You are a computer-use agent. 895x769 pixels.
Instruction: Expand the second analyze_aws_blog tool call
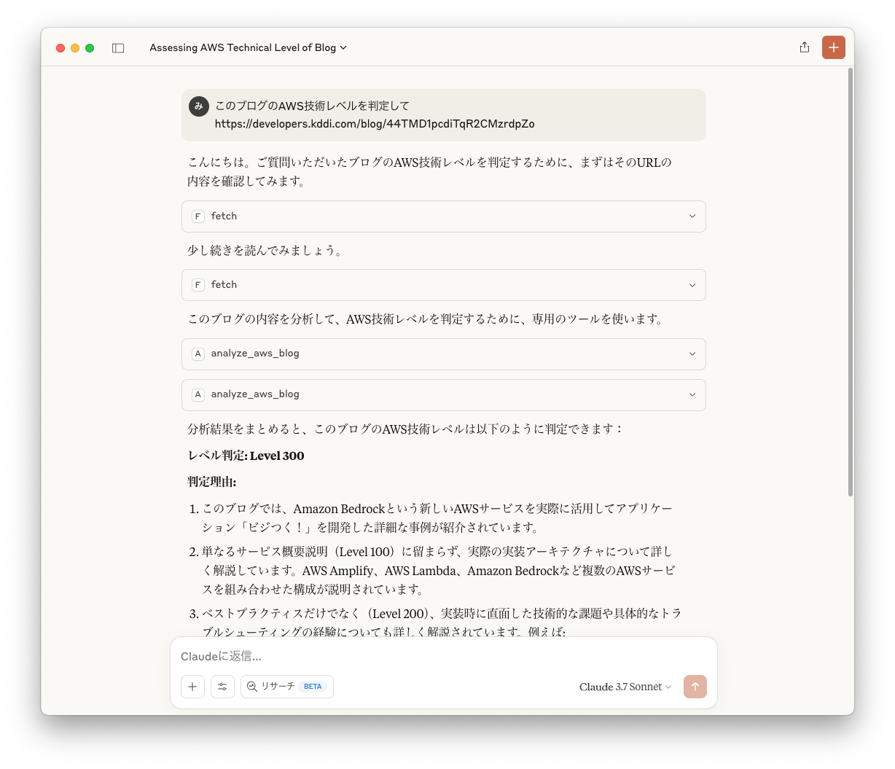(x=444, y=394)
